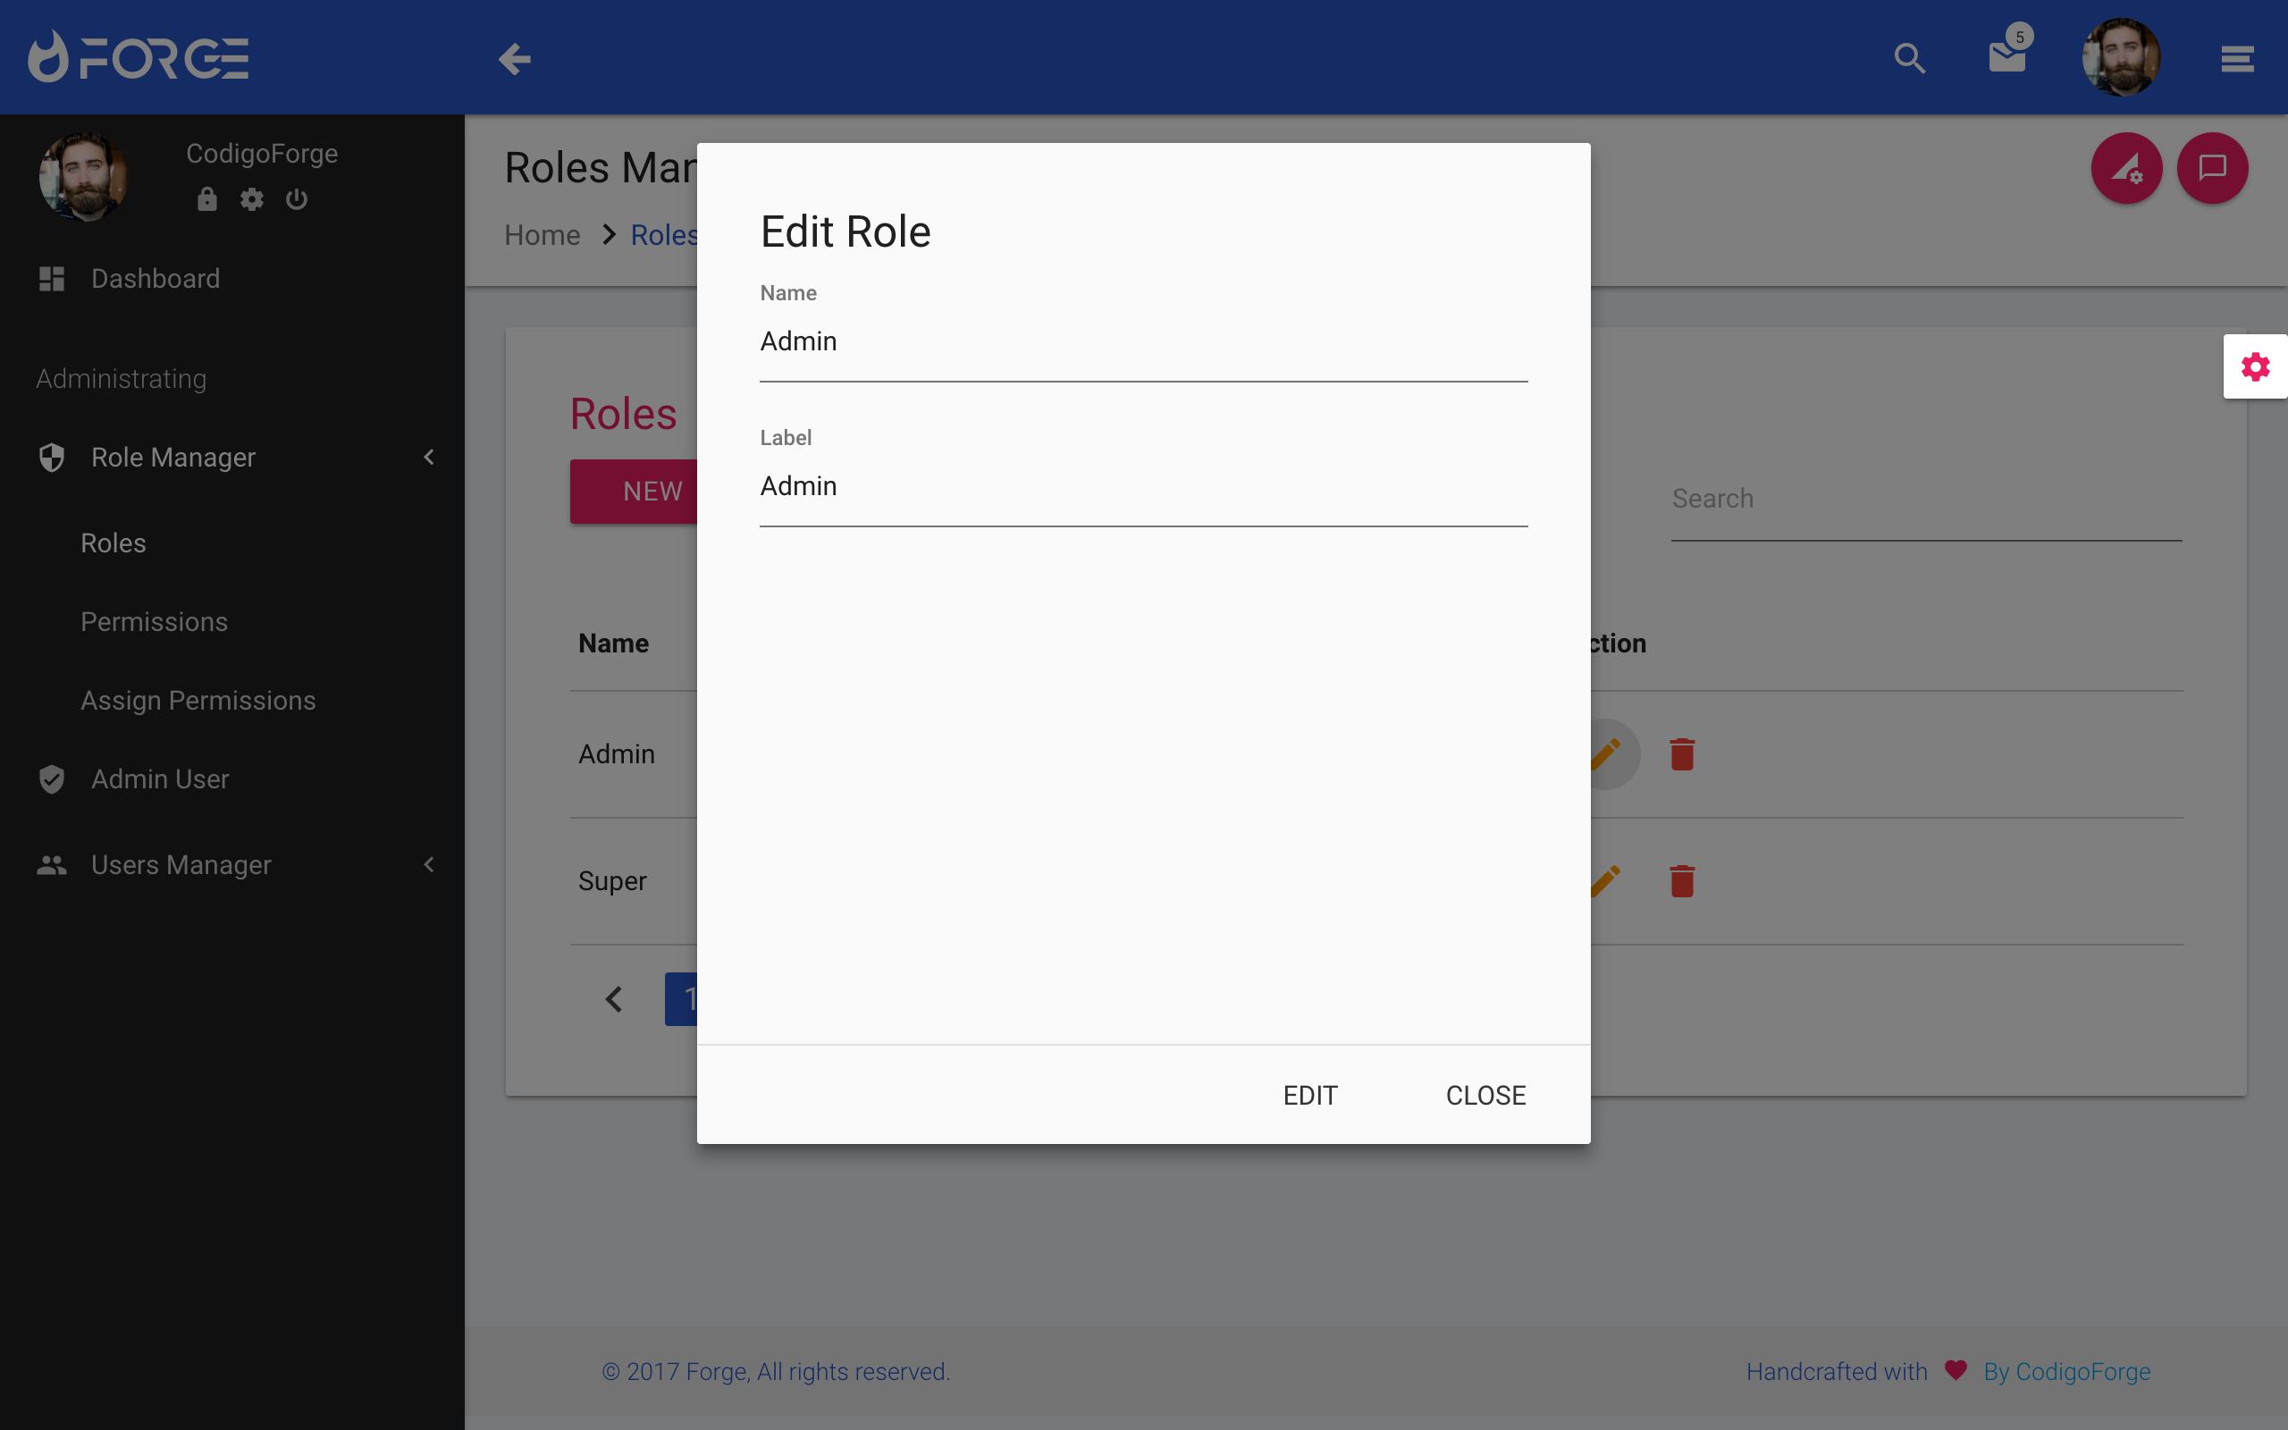Open the hamburger menu icon
2288x1430 pixels.
pyautogui.click(x=2237, y=59)
